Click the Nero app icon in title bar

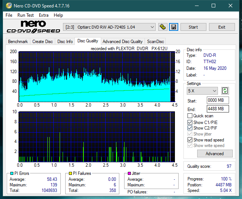[x=9, y=6]
